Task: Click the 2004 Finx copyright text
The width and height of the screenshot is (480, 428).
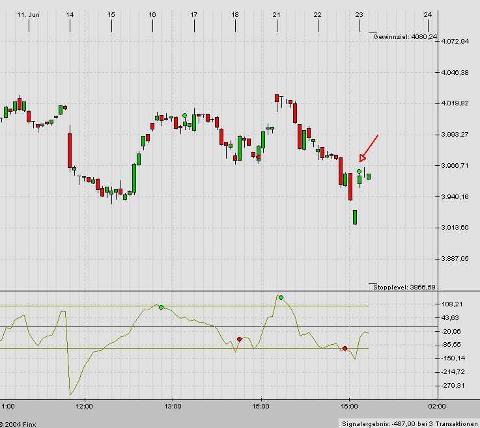Action: (x=20, y=423)
